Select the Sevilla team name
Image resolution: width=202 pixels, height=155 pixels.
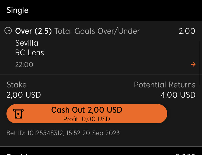point(27,43)
